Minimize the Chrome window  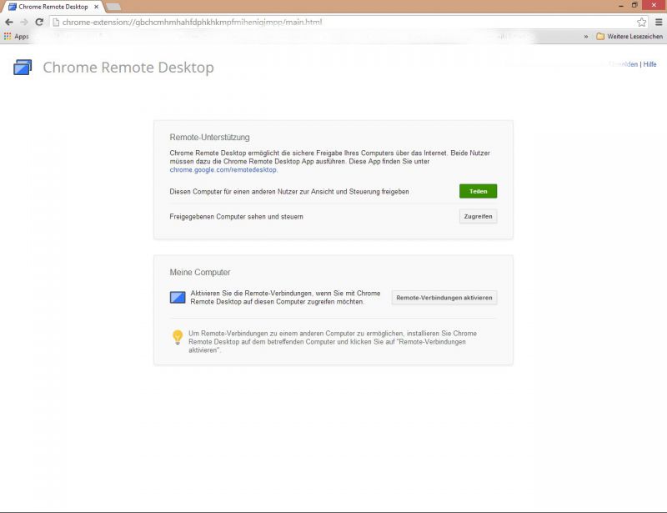(x=621, y=6)
